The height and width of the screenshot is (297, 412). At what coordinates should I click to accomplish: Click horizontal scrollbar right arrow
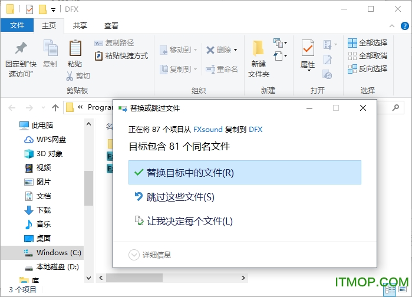coord(243,278)
